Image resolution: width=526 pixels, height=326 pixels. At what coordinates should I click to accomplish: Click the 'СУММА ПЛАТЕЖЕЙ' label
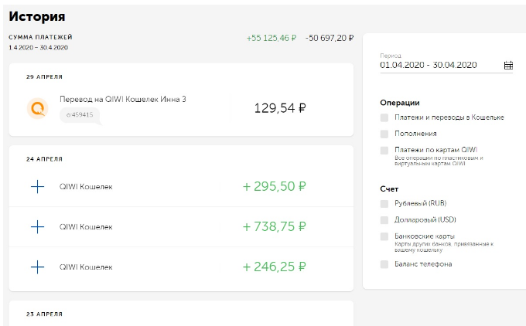point(40,37)
